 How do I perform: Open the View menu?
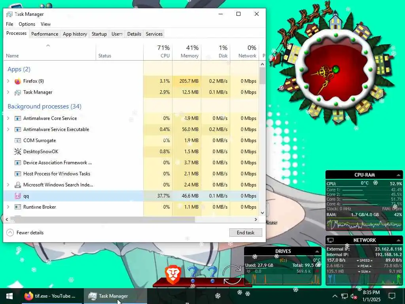[x=45, y=24]
